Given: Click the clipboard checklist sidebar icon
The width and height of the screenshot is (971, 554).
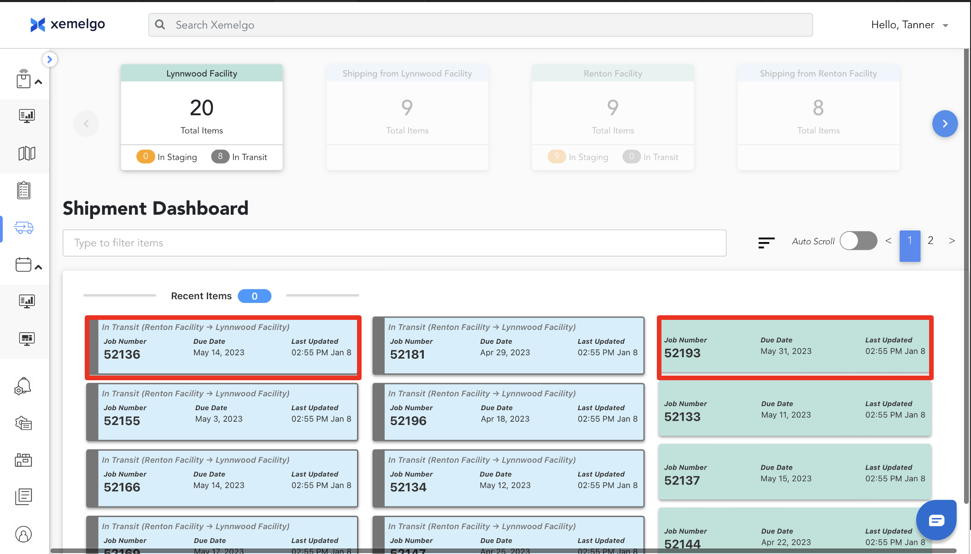Looking at the screenshot, I should (24, 190).
